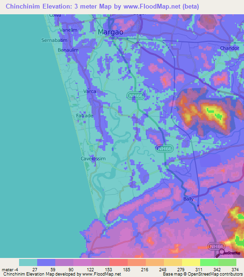Click the map title Chinchinim Elevation heading

(x=102, y=6)
